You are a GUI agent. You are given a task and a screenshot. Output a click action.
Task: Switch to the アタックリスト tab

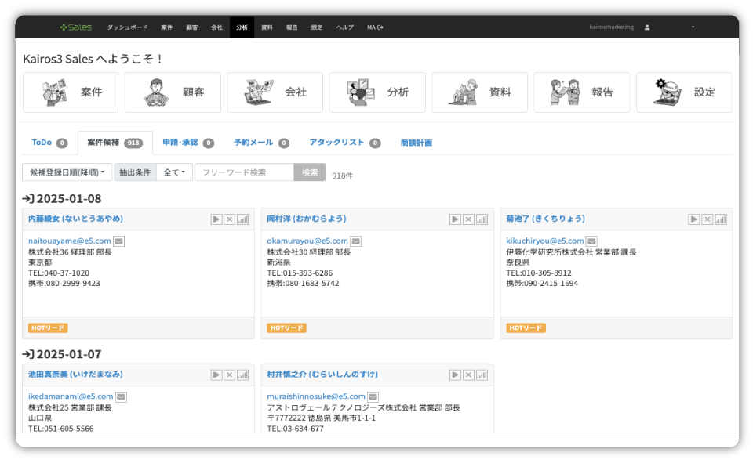click(x=344, y=143)
